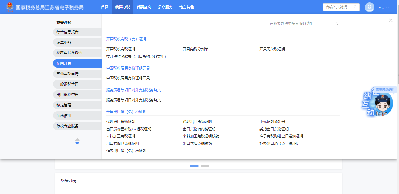Click 中国税收居民身份证明开具 service link
This screenshot has width=399, height=194.
(x=128, y=78)
